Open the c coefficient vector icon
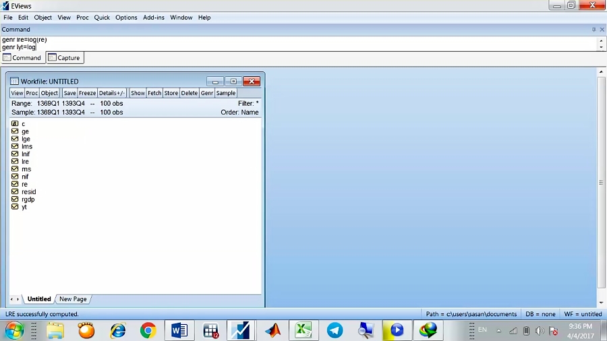This screenshot has width=607, height=341. (x=15, y=124)
